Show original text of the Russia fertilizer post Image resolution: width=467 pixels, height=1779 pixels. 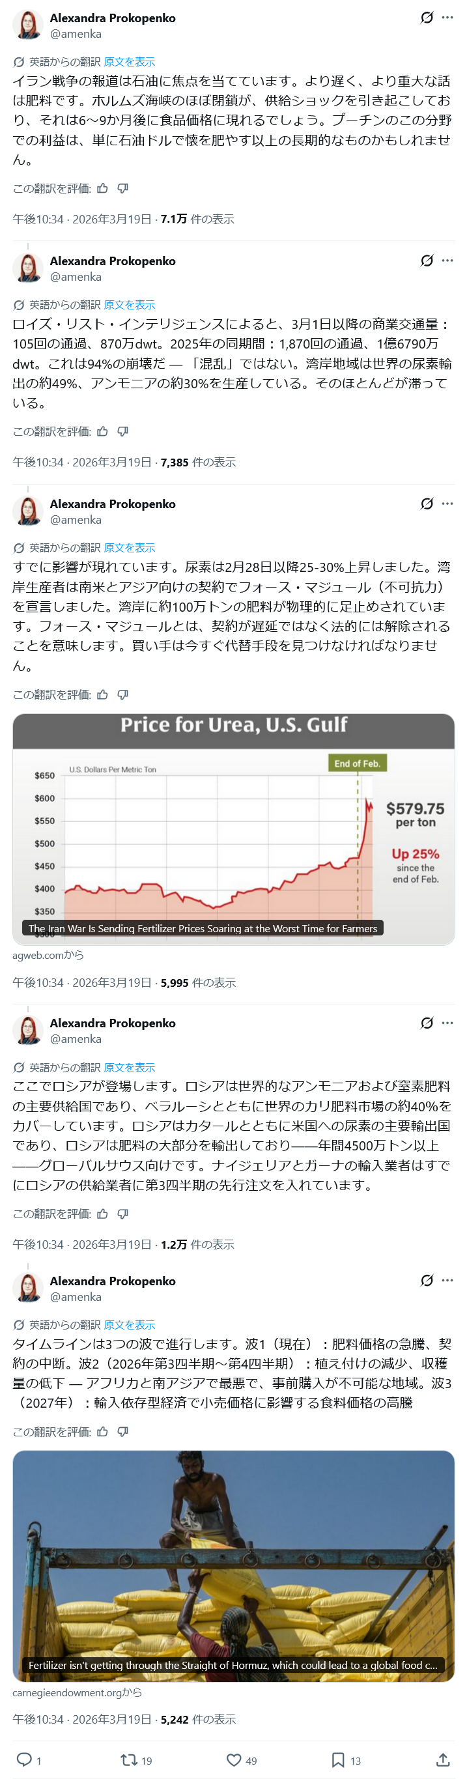(x=129, y=1067)
